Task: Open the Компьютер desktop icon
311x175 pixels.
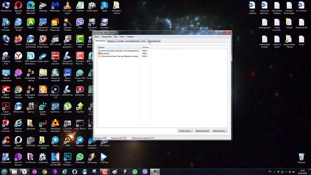Action: [6, 6]
